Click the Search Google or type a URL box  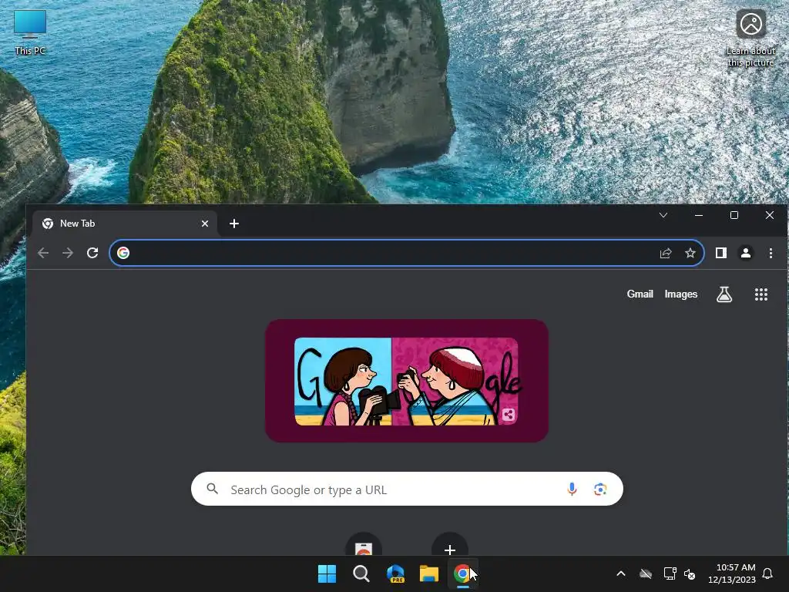(x=407, y=489)
